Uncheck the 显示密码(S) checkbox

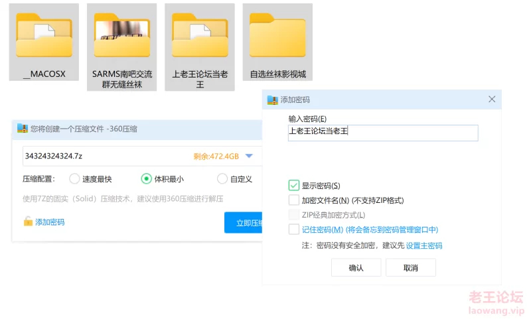(x=294, y=186)
